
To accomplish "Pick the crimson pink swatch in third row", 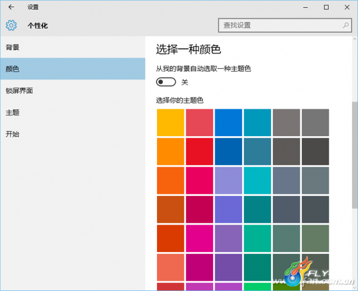I will 199,180.
